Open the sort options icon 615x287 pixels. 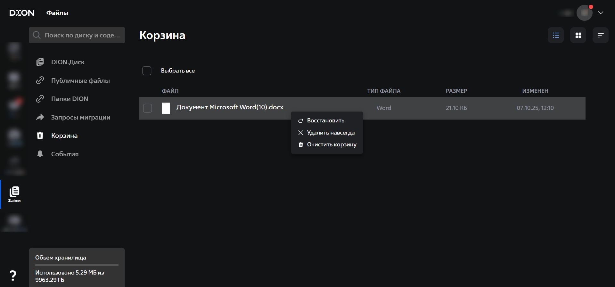click(x=601, y=35)
